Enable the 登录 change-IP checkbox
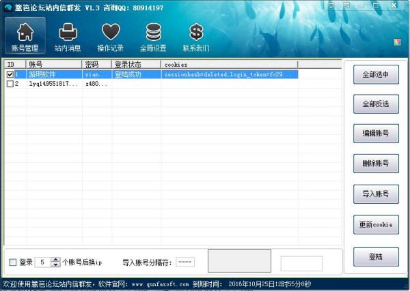This screenshot has height=291, width=410. pos(13,262)
